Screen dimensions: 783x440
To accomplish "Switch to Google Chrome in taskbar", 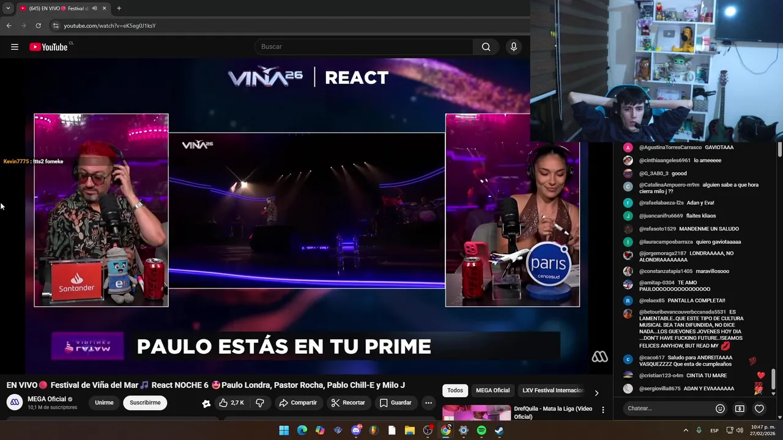I will [445, 430].
